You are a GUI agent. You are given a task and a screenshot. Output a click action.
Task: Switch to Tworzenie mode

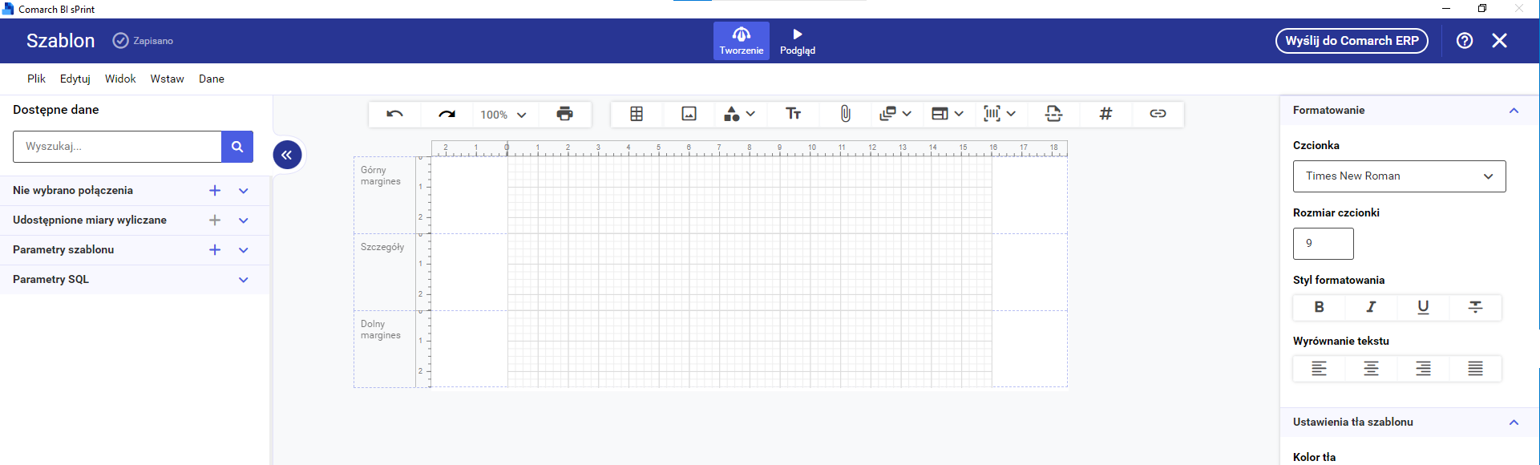pos(742,41)
